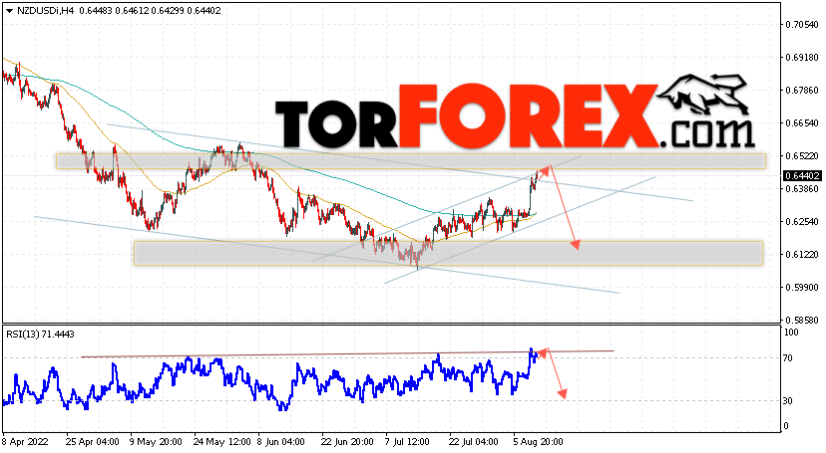Viewport: 826px width, 453px height.
Task: Click the bull icon in logo
Action: click(x=702, y=94)
